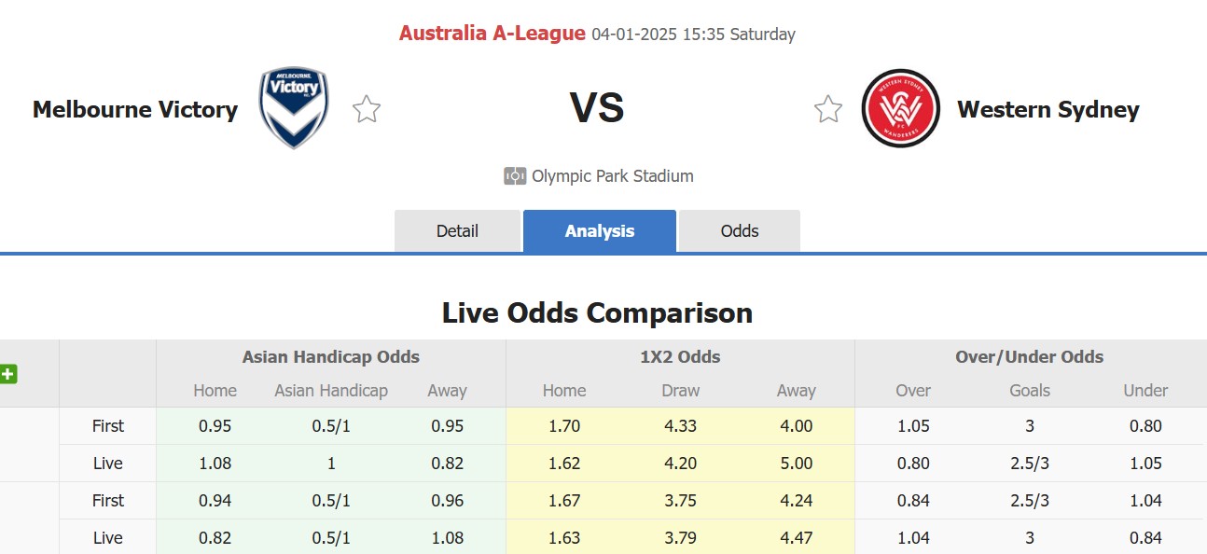Click the Asian Handicap Odds column header
Image resolution: width=1207 pixels, height=554 pixels.
pyautogui.click(x=329, y=356)
